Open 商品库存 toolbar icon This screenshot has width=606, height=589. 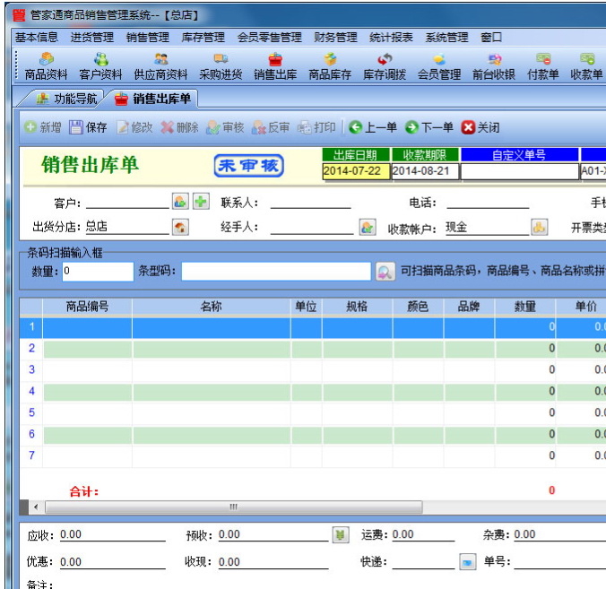point(330,66)
